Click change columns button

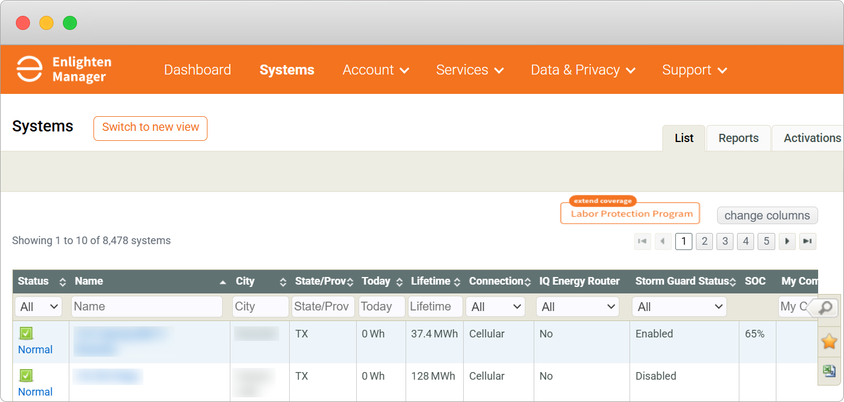tap(767, 215)
